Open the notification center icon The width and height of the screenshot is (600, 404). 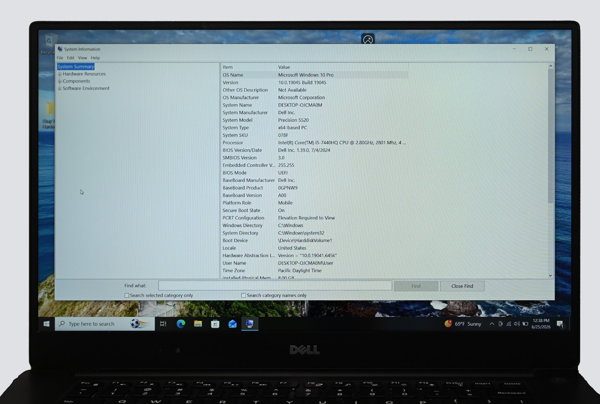pos(560,324)
